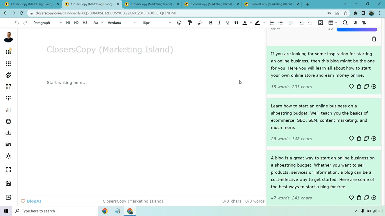Screen dimensions: 385x216
Task: Toggle the light/dark mode sun icon
Action: [8, 156]
